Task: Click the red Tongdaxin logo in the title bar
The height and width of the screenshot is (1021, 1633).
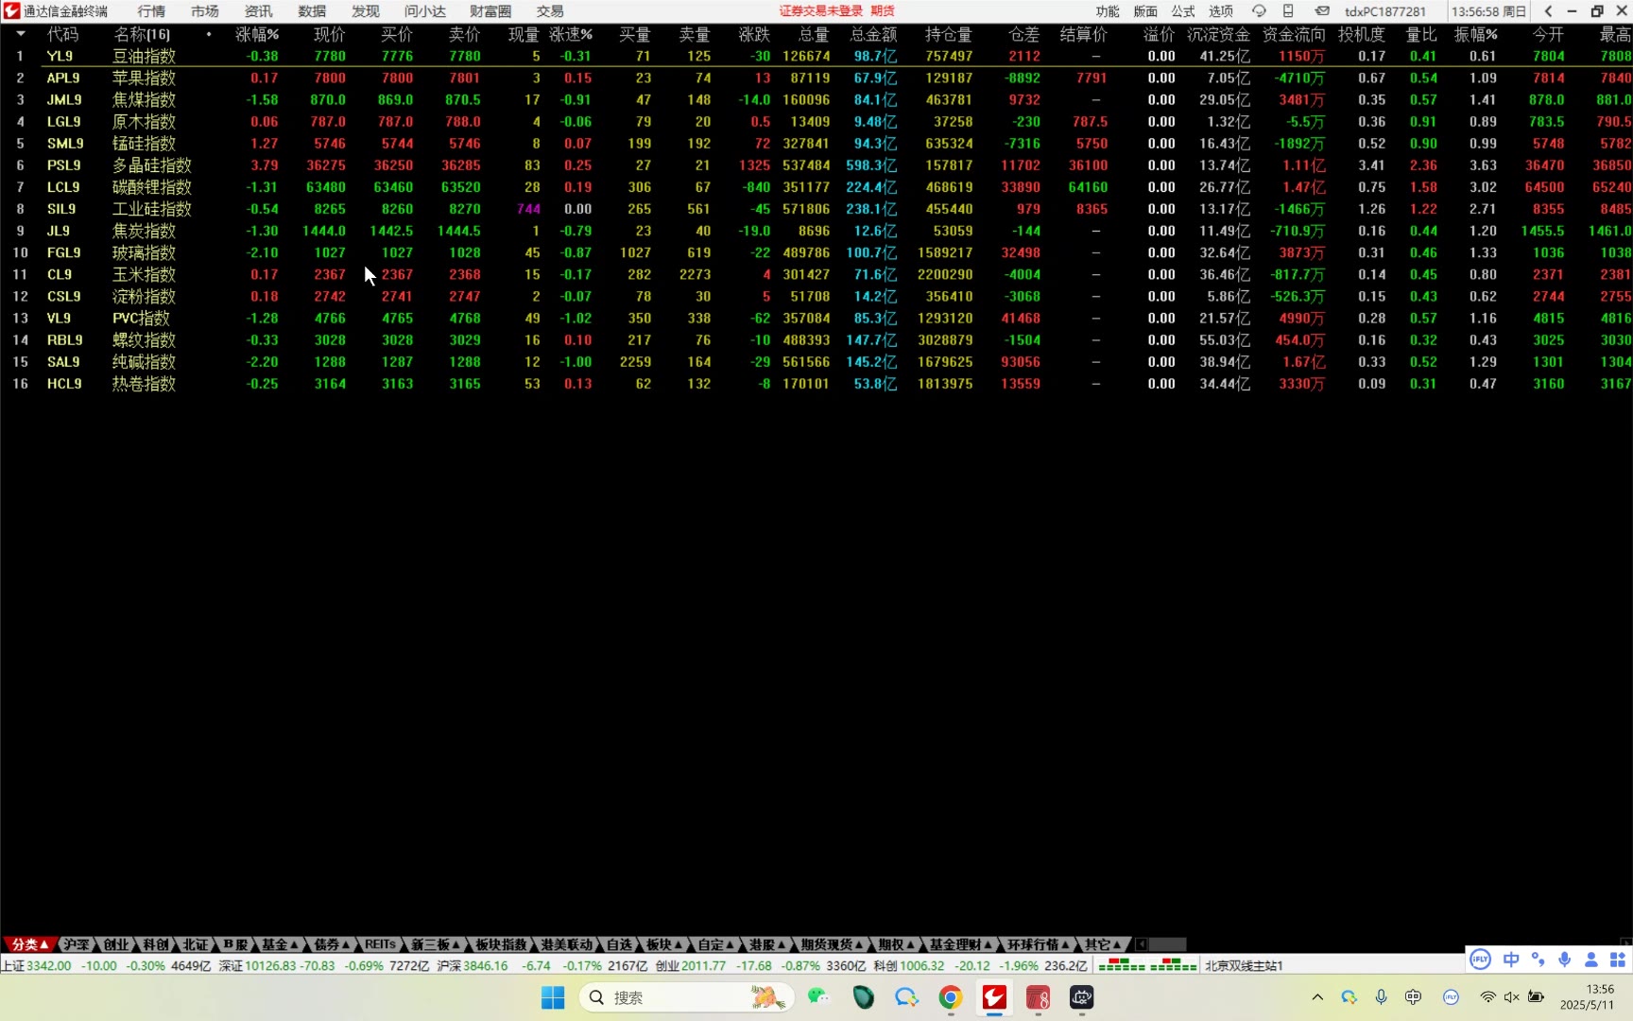Action: 11,10
